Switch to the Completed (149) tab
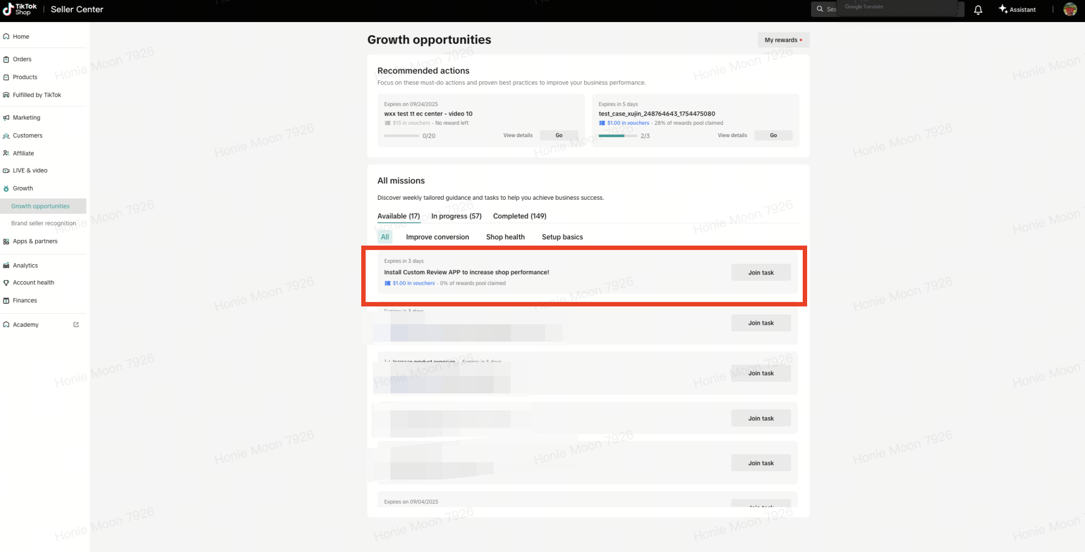Viewport: 1085px width, 552px height. tap(519, 216)
